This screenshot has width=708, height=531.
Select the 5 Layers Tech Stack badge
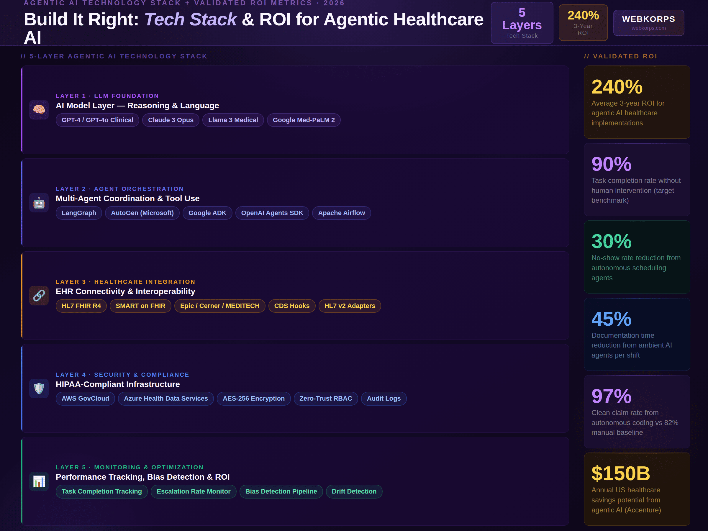(x=522, y=22)
